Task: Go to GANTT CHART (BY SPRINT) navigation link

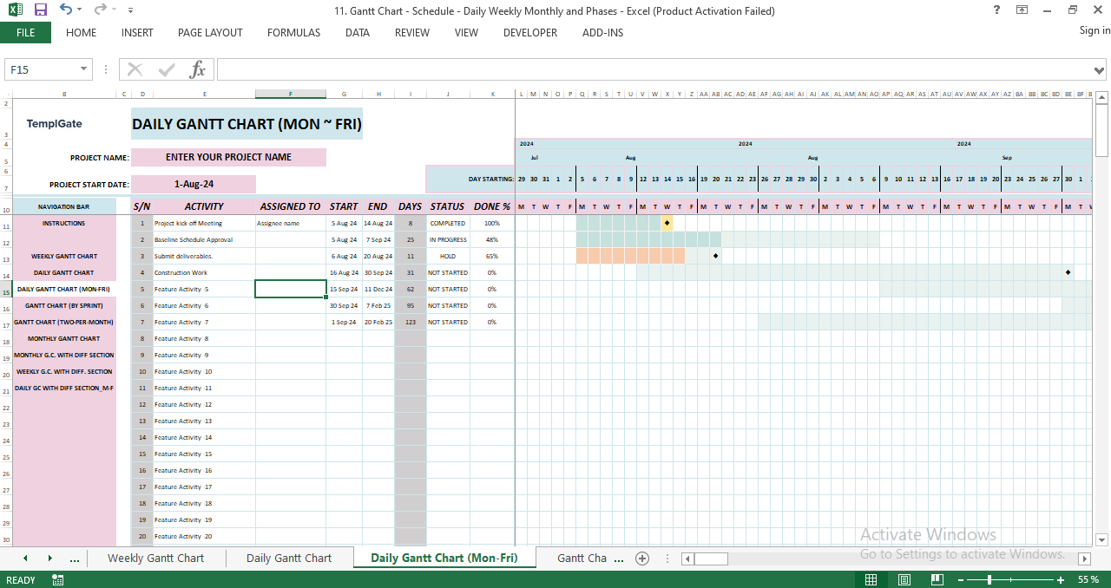Action: tap(63, 305)
